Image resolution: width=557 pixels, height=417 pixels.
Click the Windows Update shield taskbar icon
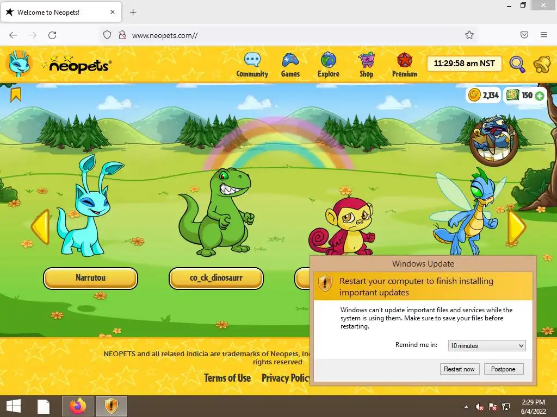point(111,406)
